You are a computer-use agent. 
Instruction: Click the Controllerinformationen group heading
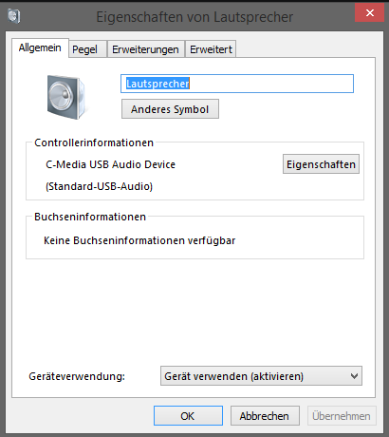94,142
